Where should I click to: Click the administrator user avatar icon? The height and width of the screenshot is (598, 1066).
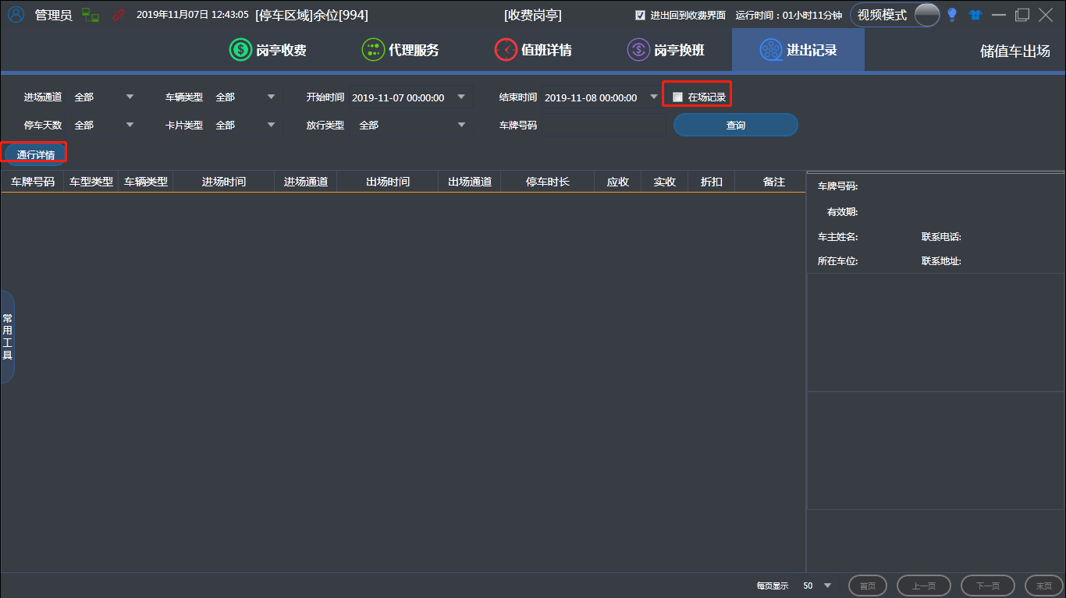(16, 15)
